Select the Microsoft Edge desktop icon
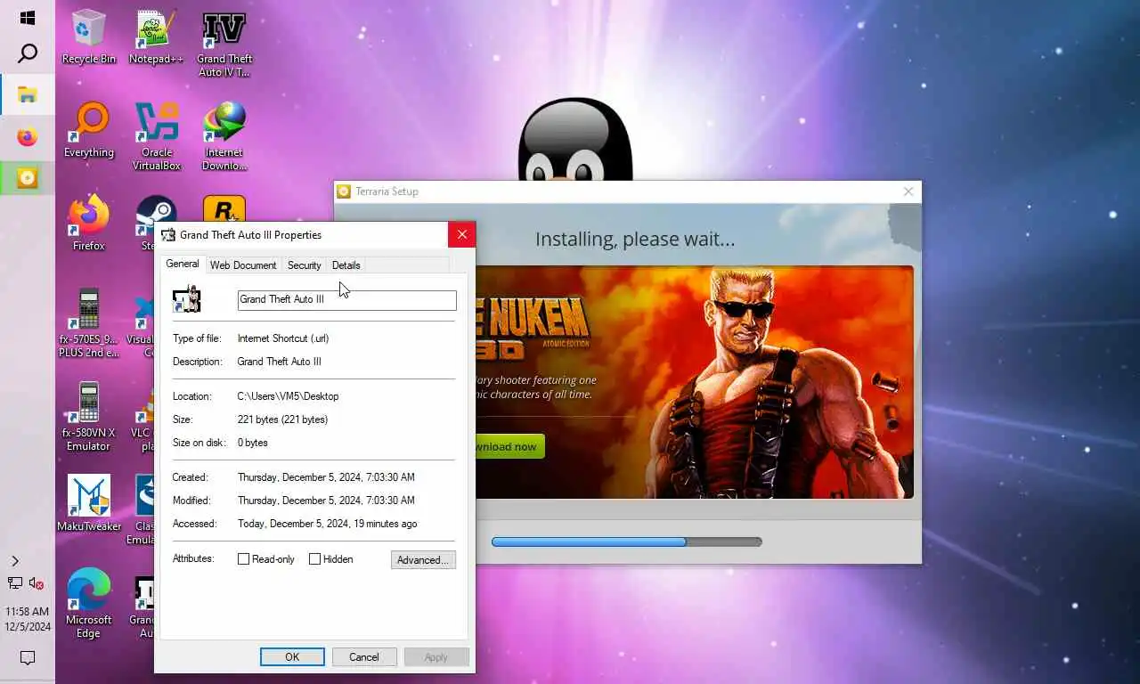This screenshot has width=1140, height=684. tap(88, 603)
